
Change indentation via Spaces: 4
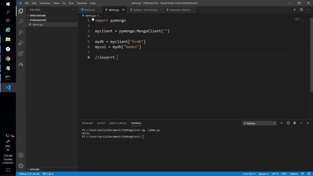(264, 174)
